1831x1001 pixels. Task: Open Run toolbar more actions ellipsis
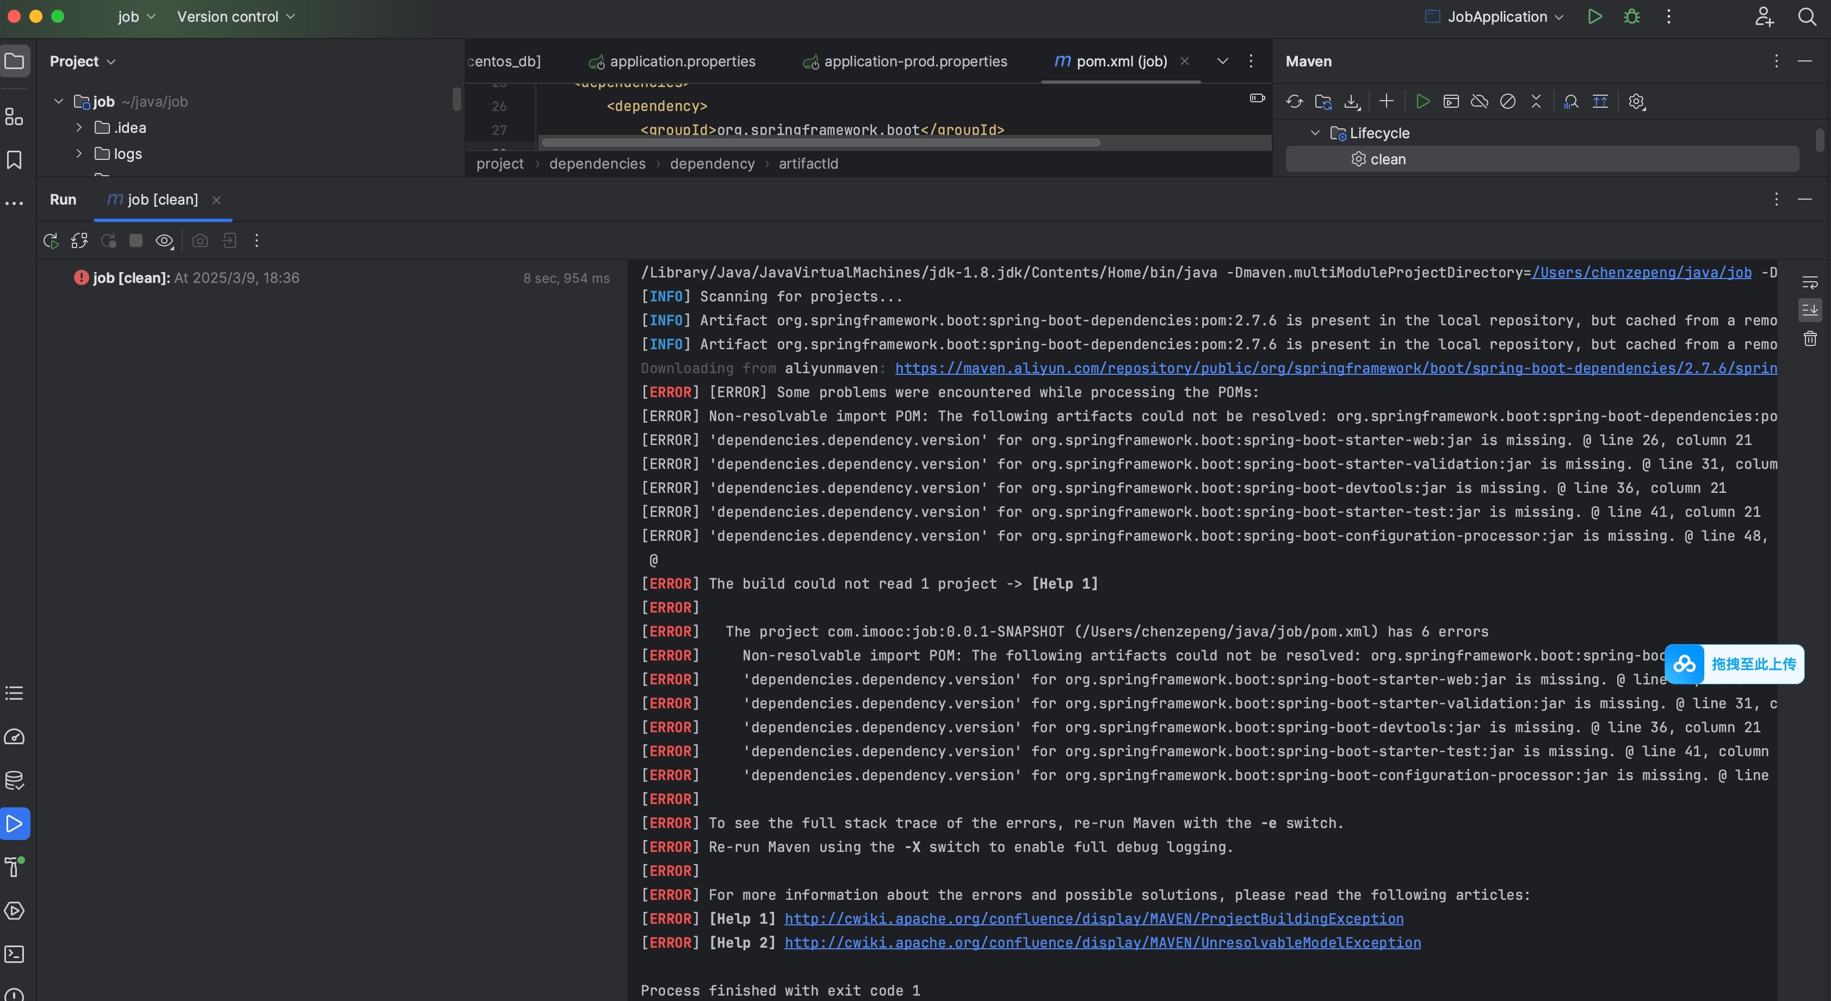257,241
